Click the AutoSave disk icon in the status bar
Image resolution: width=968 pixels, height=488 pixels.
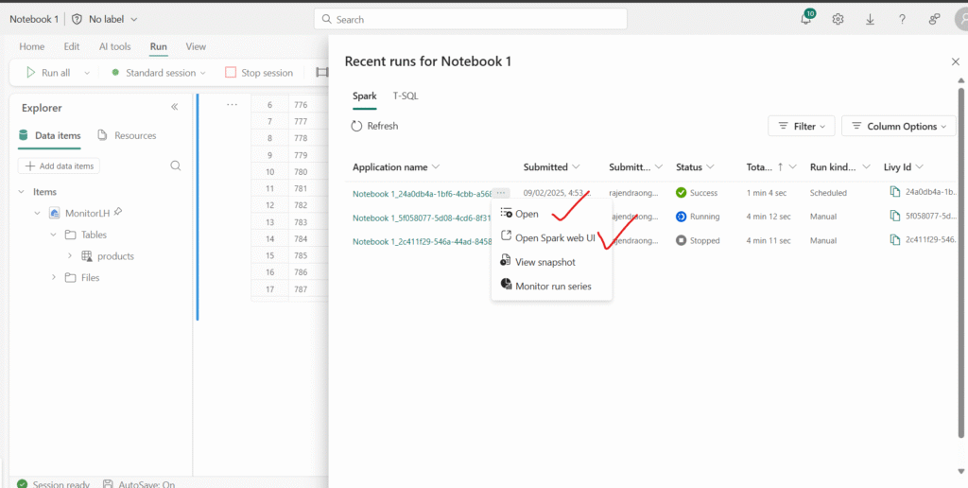point(108,484)
